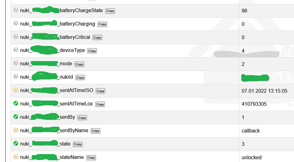Select the batteryCritical value 0
This screenshot has height=162, width=294.
[243, 37]
